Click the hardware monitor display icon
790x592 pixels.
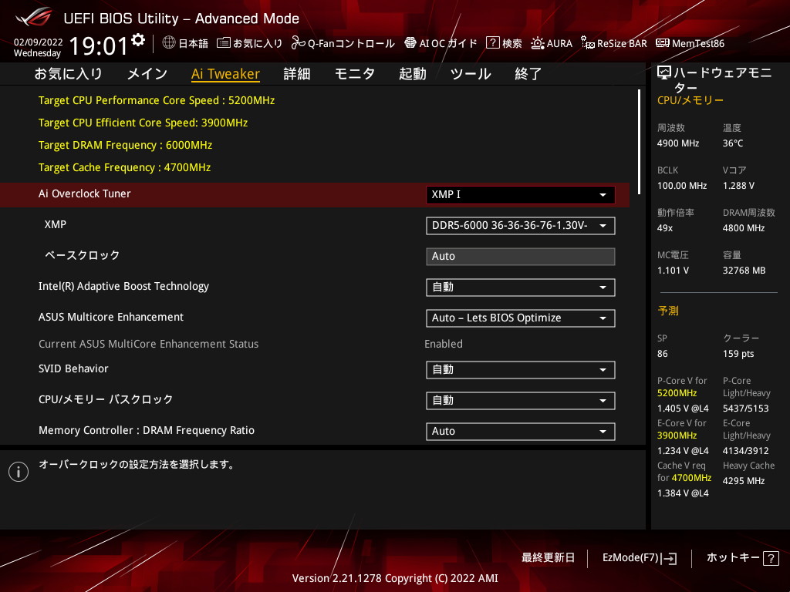[x=664, y=72]
